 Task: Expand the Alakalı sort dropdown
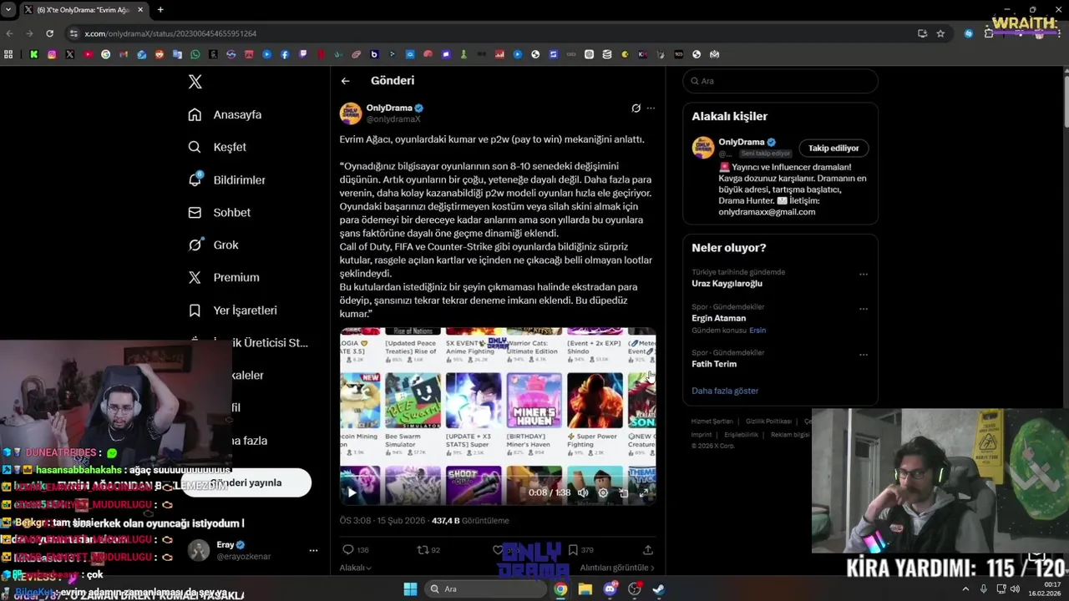coord(356,568)
